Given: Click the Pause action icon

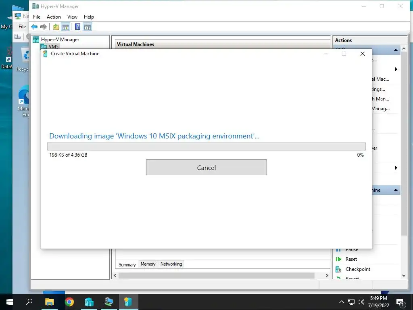Looking at the screenshot, I should tap(338, 249).
